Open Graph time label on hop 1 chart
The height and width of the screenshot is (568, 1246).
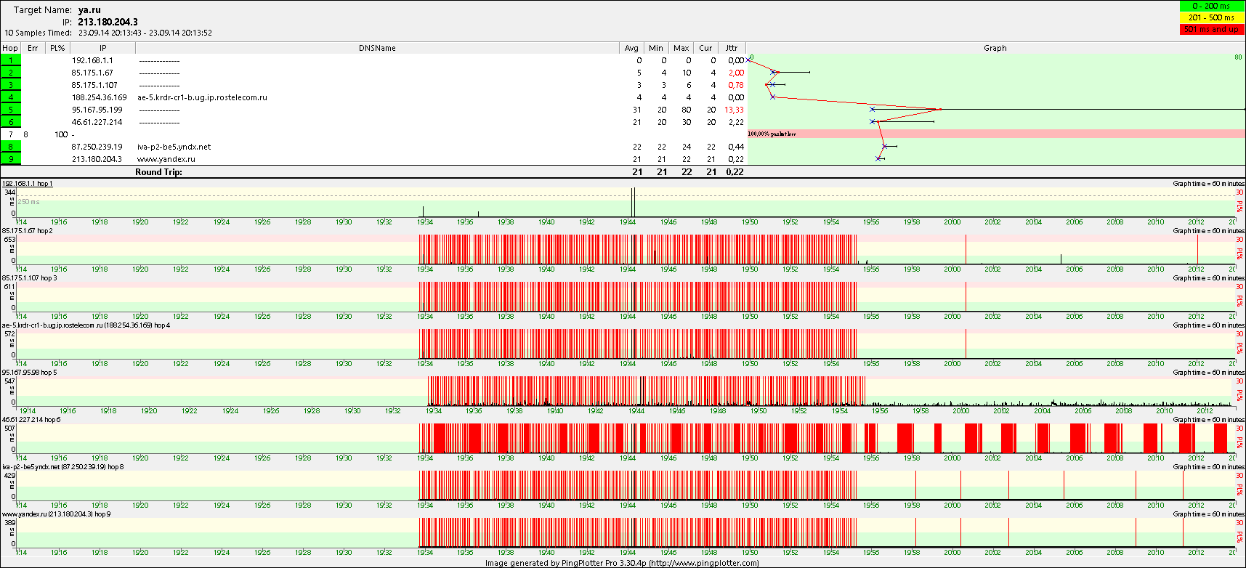1207,184
